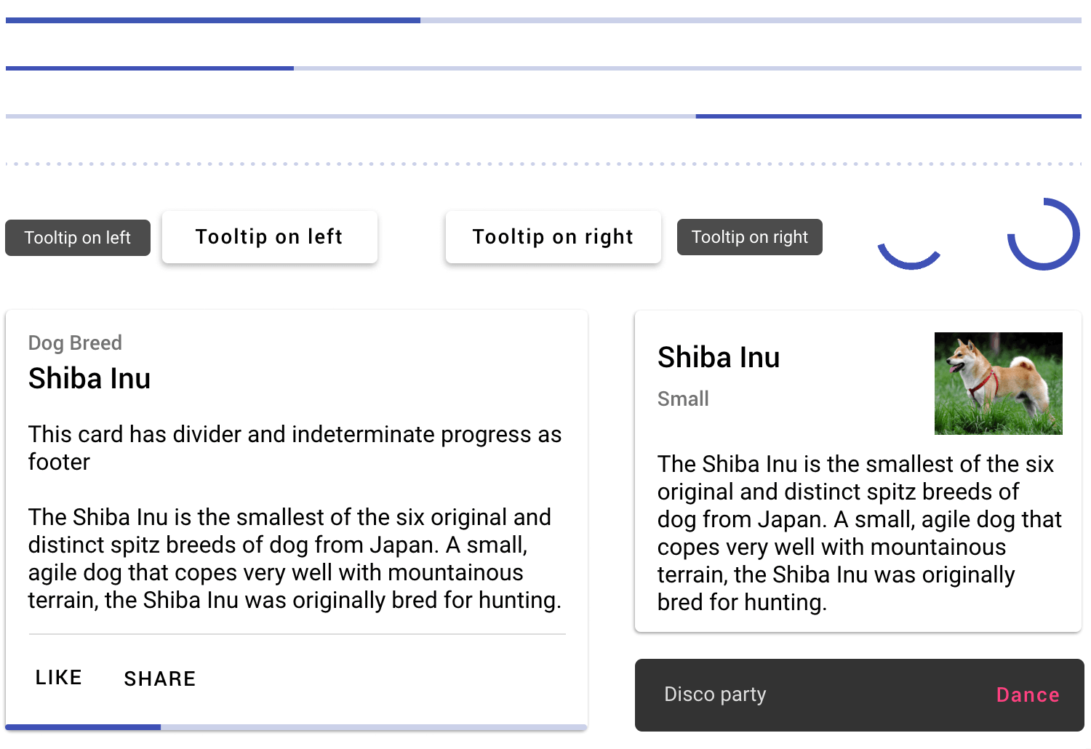
Task: Click the Dance action in the Disco party bar
Action: pos(1028,694)
